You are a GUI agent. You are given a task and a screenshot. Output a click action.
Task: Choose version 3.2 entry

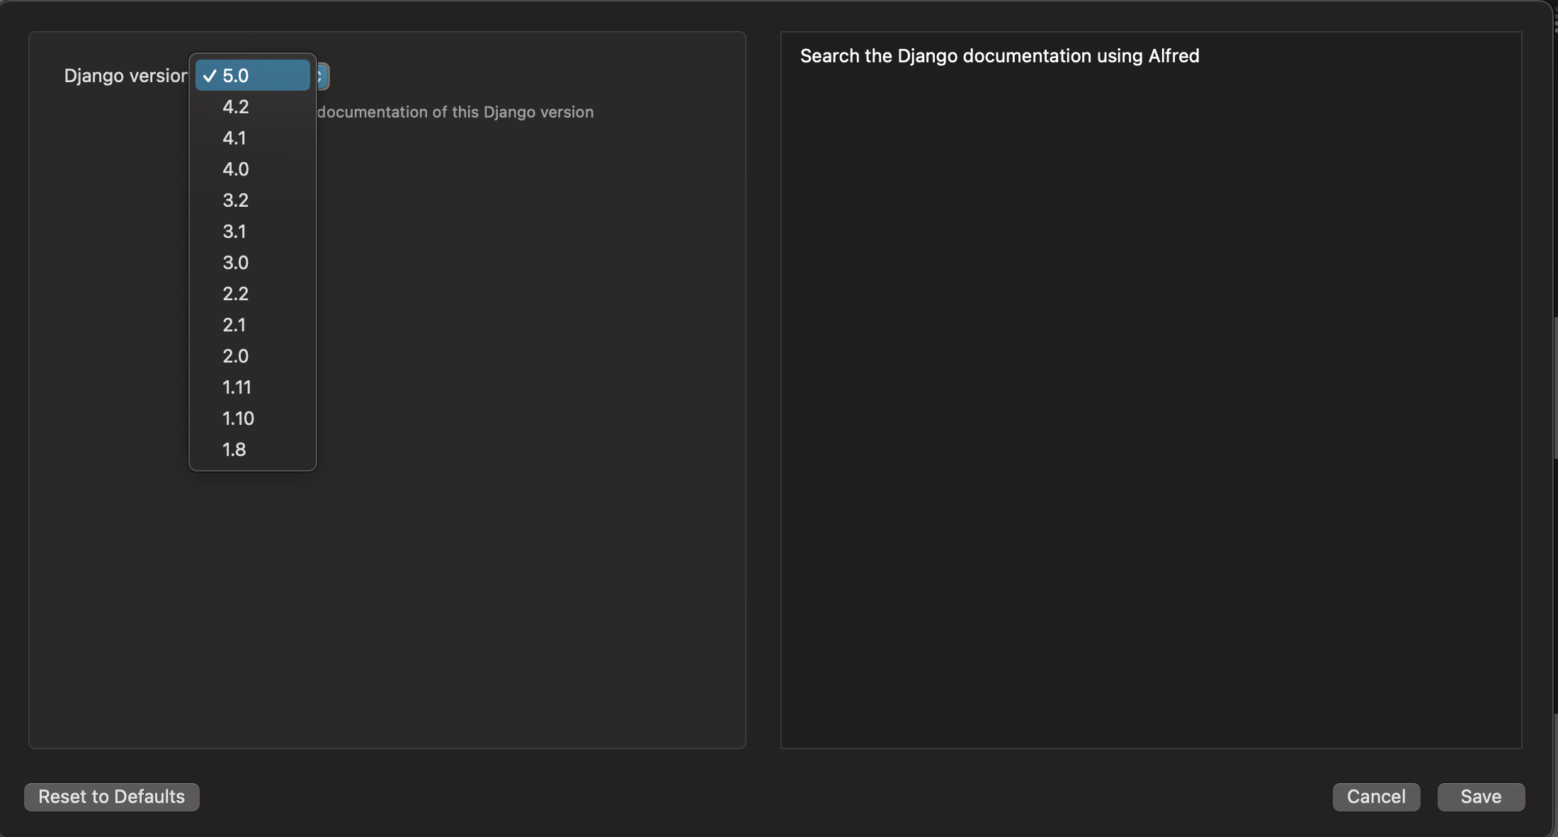point(252,200)
